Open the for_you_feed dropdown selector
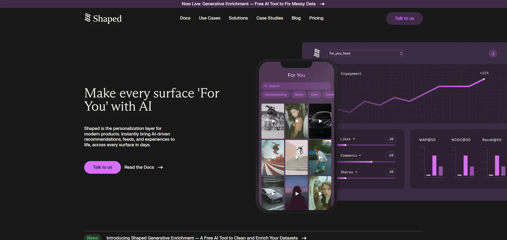 click(365, 53)
